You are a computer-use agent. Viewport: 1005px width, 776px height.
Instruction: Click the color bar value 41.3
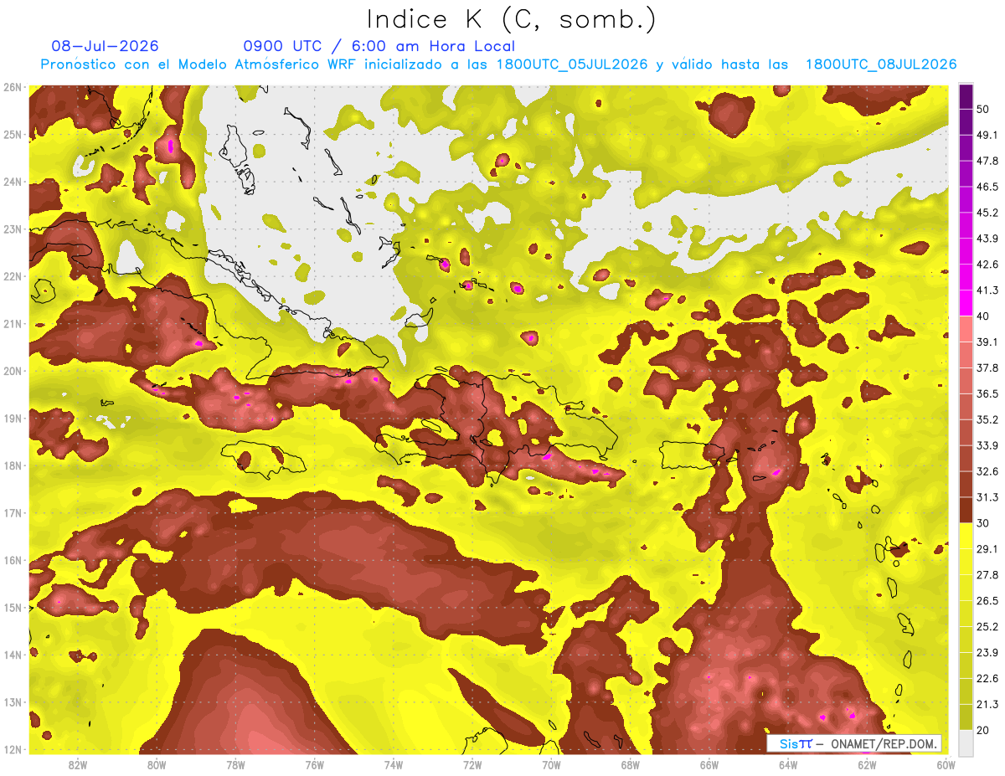tap(987, 290)
